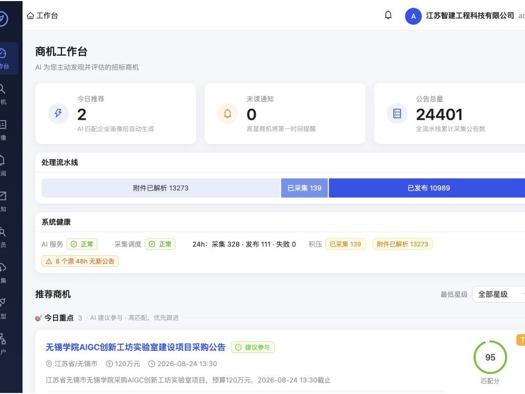Click the target icon beside 今日重点
525x394 pixels.
point(38,318)
